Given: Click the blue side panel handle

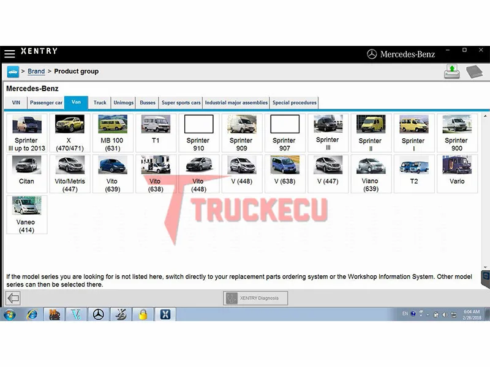Looking at the screenshot, I should 485,280.
